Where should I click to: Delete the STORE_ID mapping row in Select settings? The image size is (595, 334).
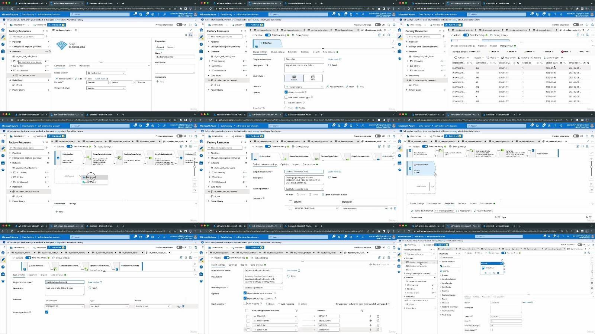pyautogui.click(x=378, y=316)
